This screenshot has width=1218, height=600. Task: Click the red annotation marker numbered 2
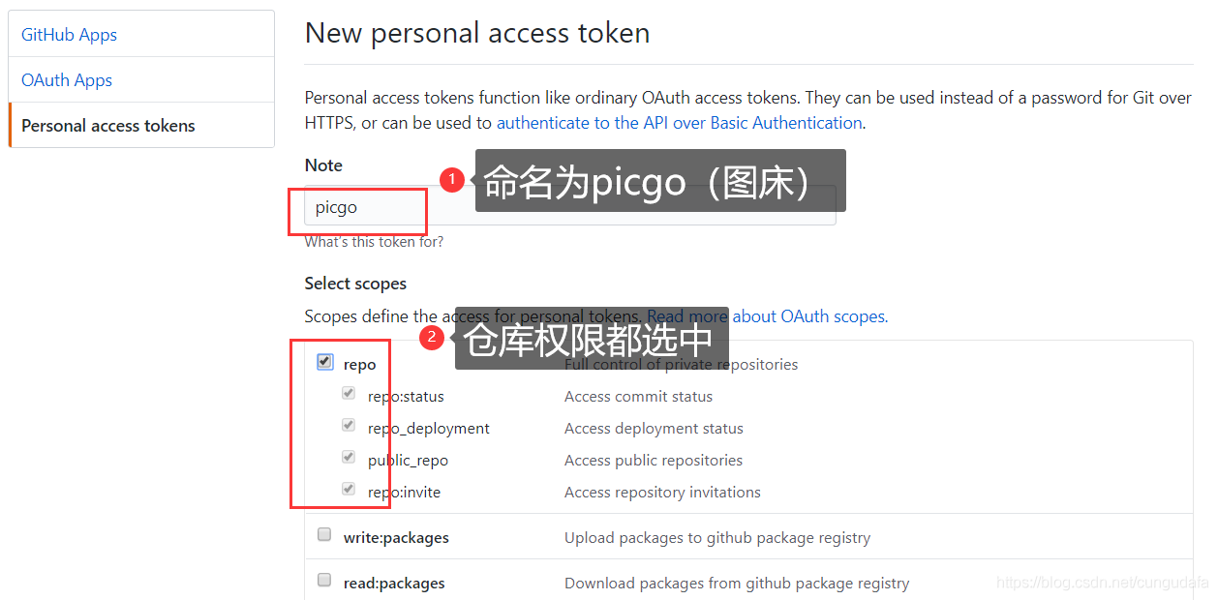432,338
